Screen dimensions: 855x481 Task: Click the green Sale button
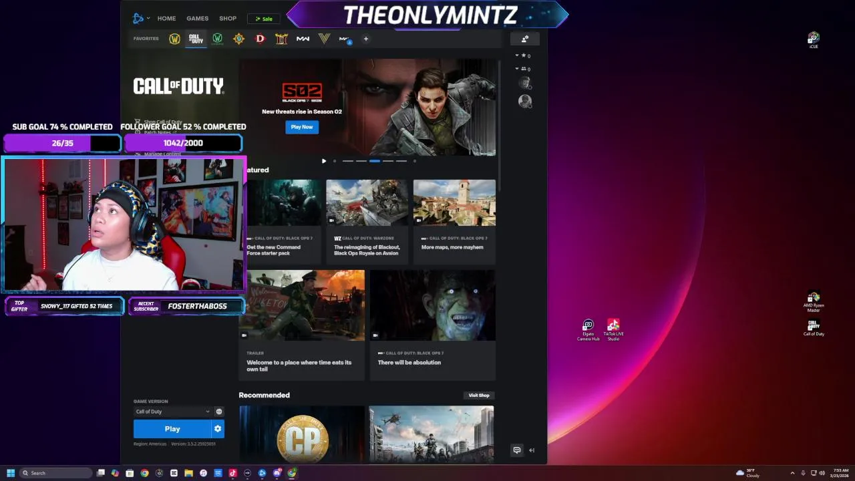263,19
